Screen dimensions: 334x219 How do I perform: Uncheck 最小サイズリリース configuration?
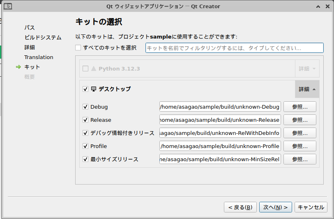point(85,159)
